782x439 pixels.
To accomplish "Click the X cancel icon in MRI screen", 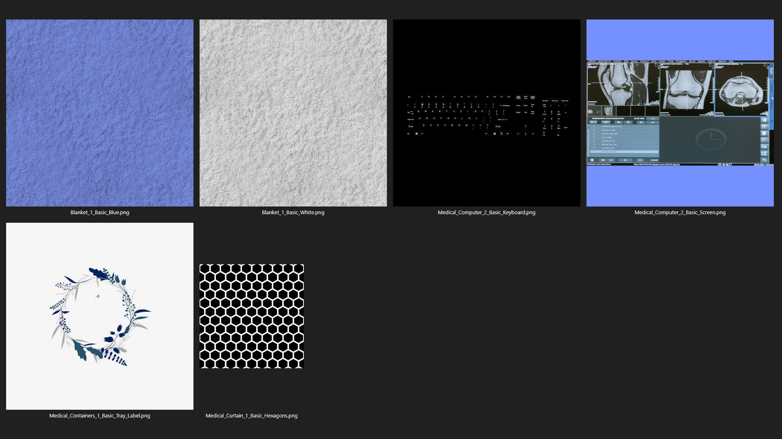I will pos(641,122).
